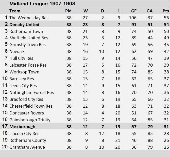
Task: Select the Newark team cell
Action: (x=17, y=51)
